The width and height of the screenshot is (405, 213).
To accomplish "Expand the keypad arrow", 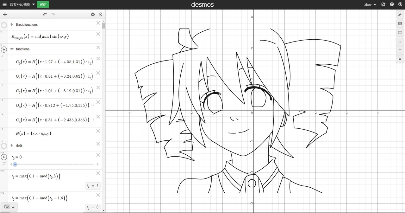I will pyautogui.click(x=13, y=207).
